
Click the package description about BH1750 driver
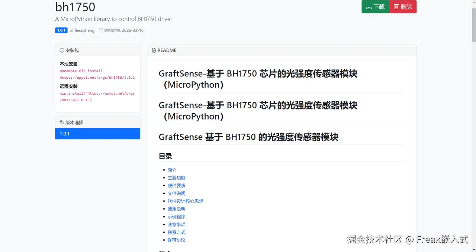(x=114, y=19)
